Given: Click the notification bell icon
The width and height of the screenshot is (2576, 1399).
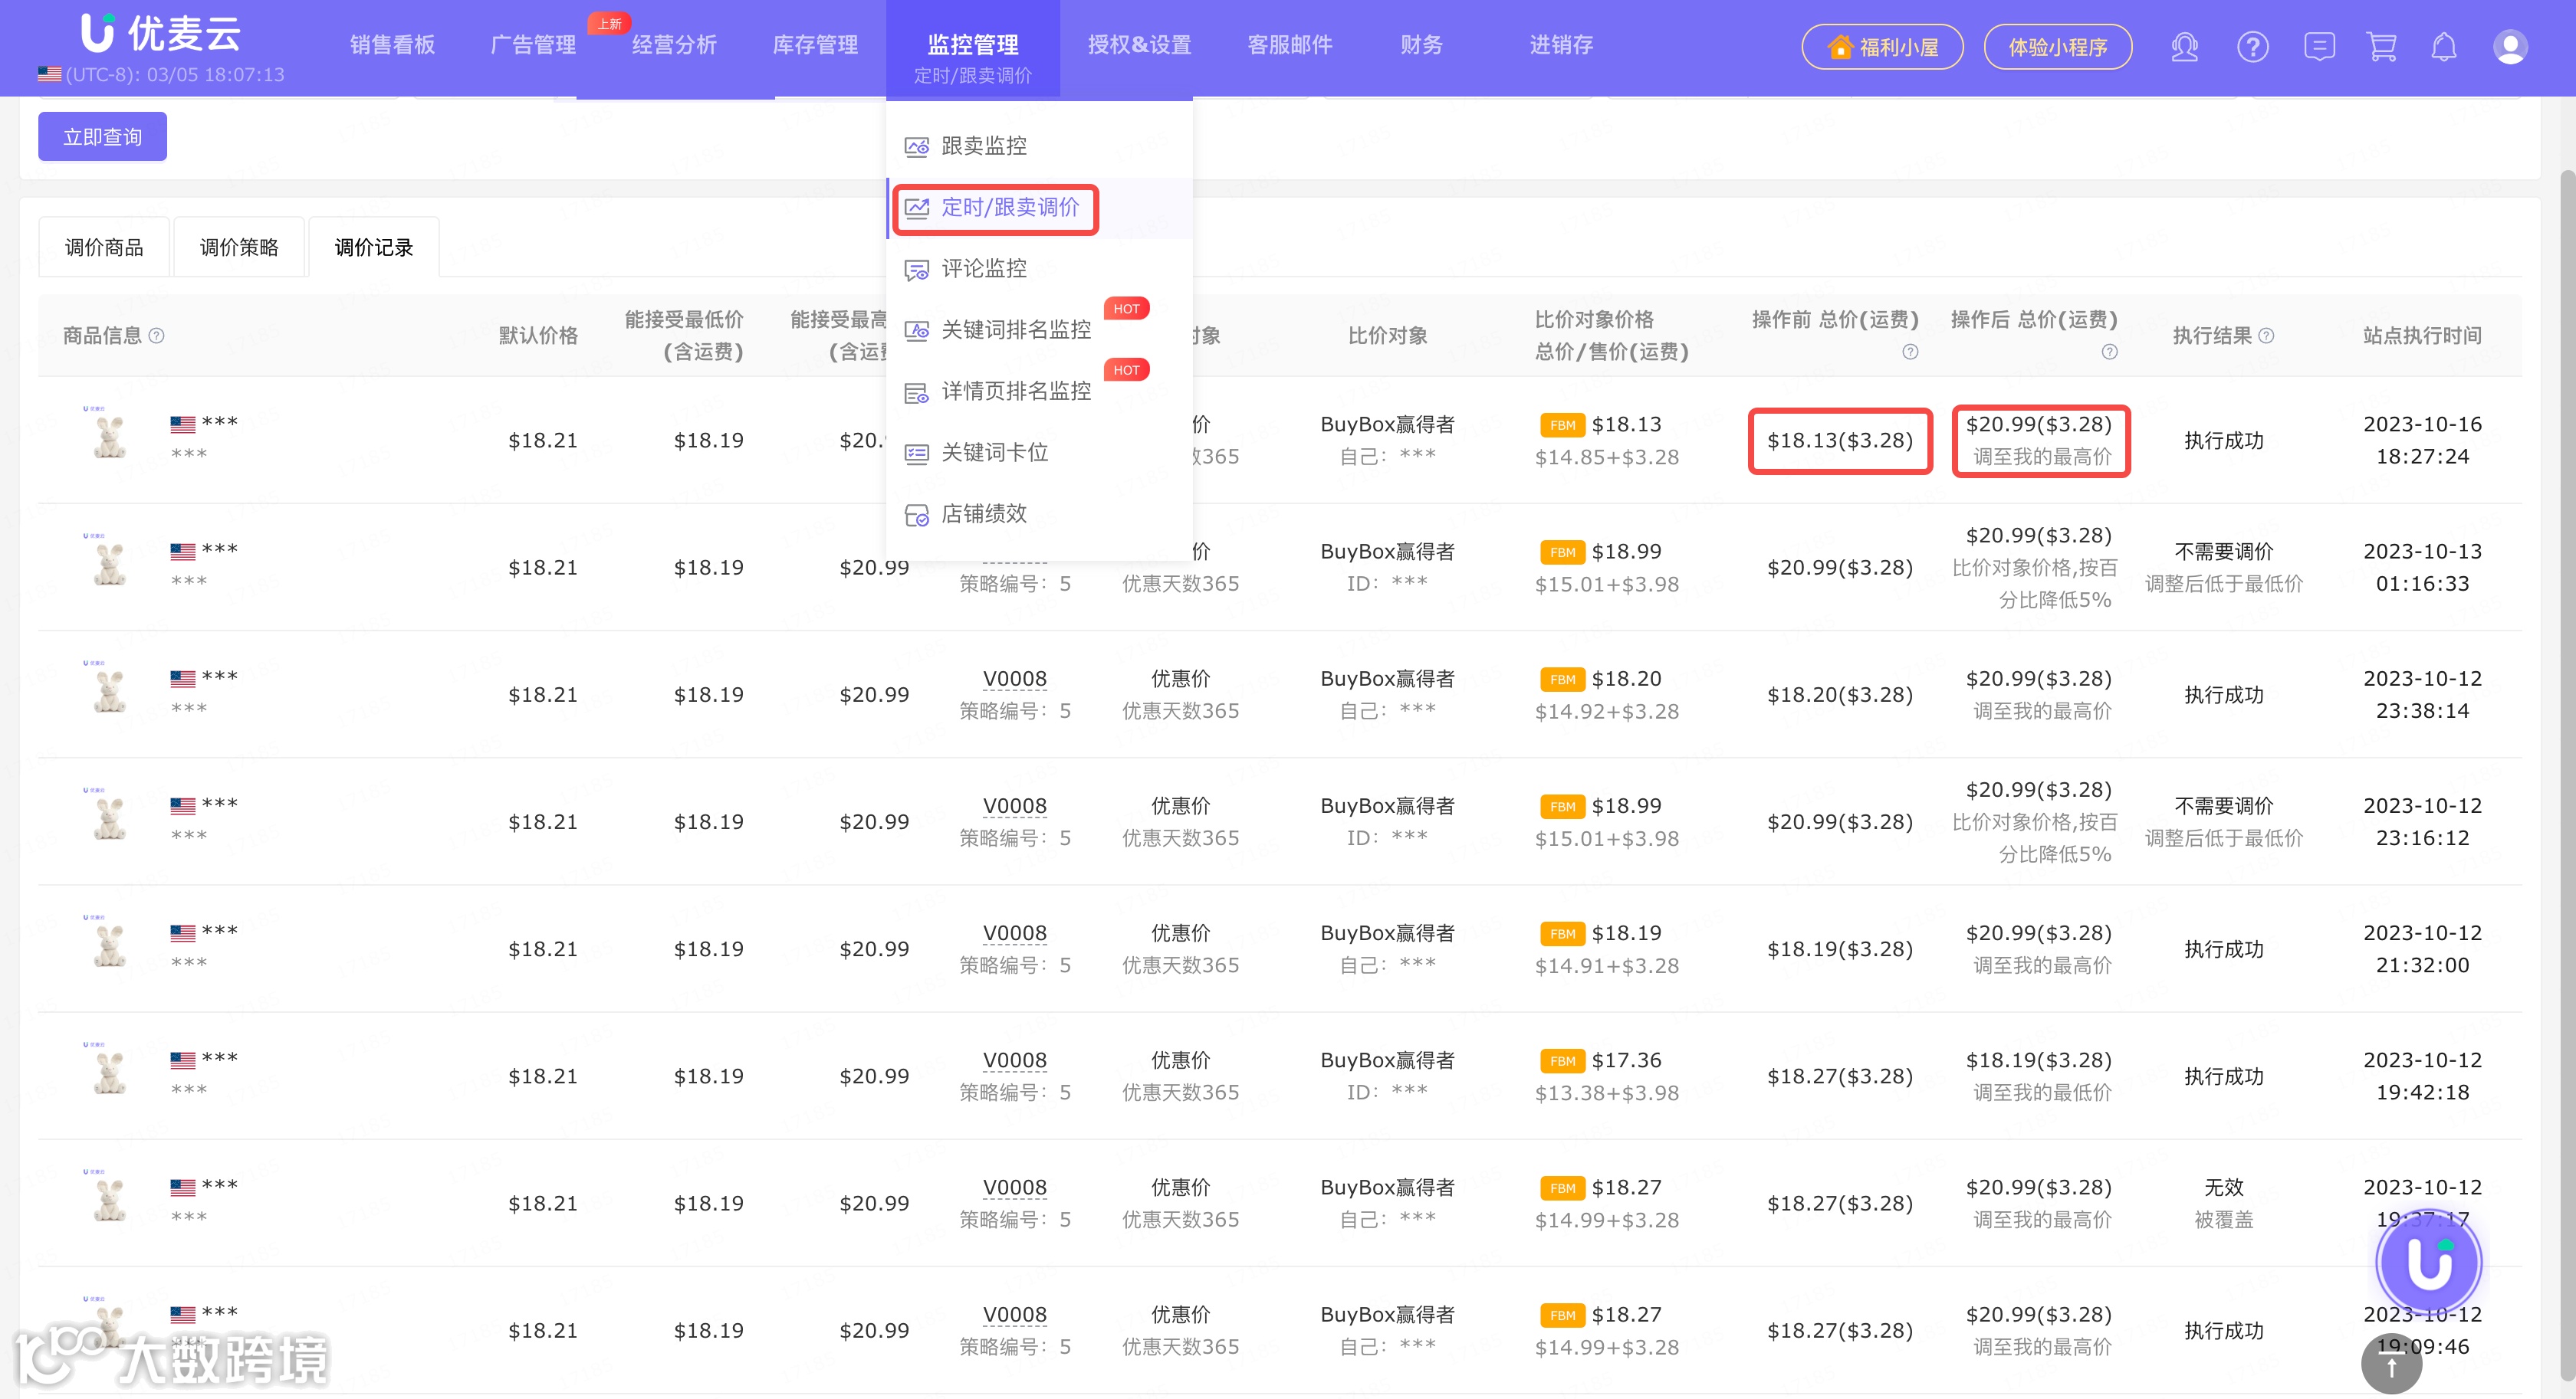Looking at the screenshot, I should coord(2443,47).
